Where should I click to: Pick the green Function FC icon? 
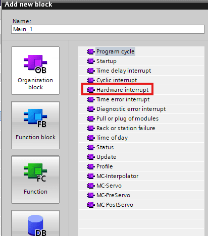click(x=35, y=172)
